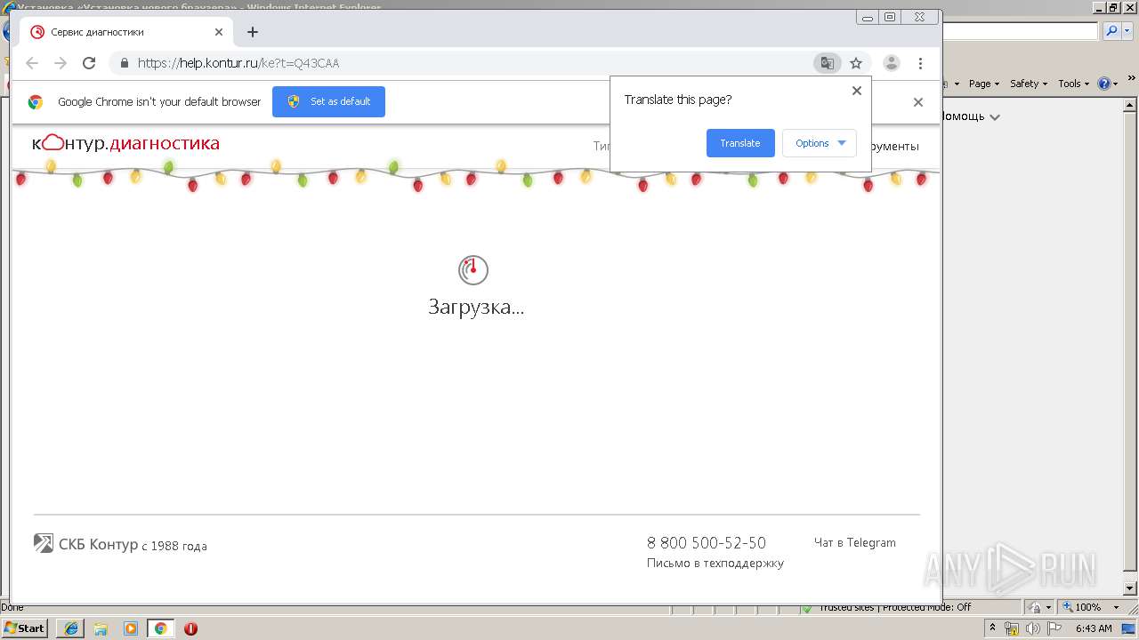The width and height of the screenshot is (1139, 640).
Task: Open a new Chrome tab
Action: [253, 32]
